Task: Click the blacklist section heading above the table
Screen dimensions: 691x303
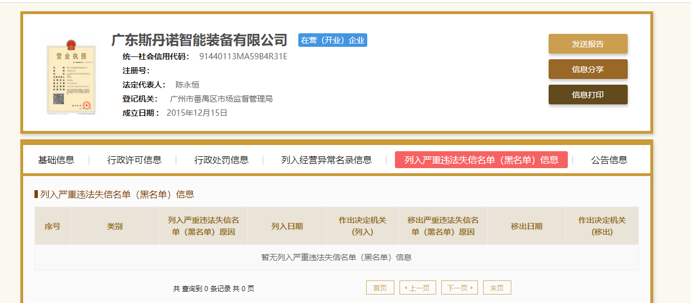Action: (117, 194)
